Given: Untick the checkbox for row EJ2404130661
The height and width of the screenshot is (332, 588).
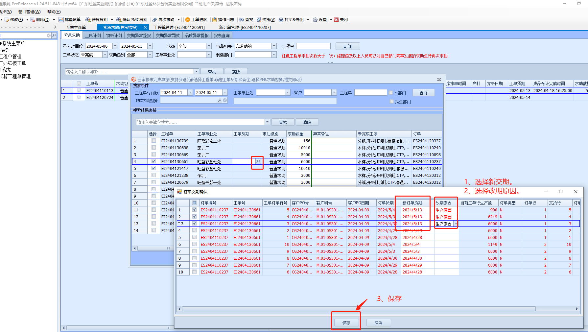Looking at the screenshot, I should [153, 161].
